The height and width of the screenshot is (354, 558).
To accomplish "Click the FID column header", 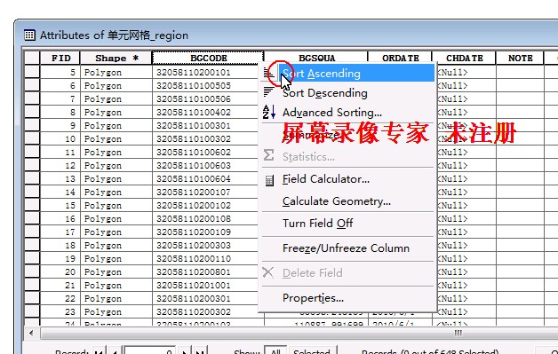I will (60, 58).
